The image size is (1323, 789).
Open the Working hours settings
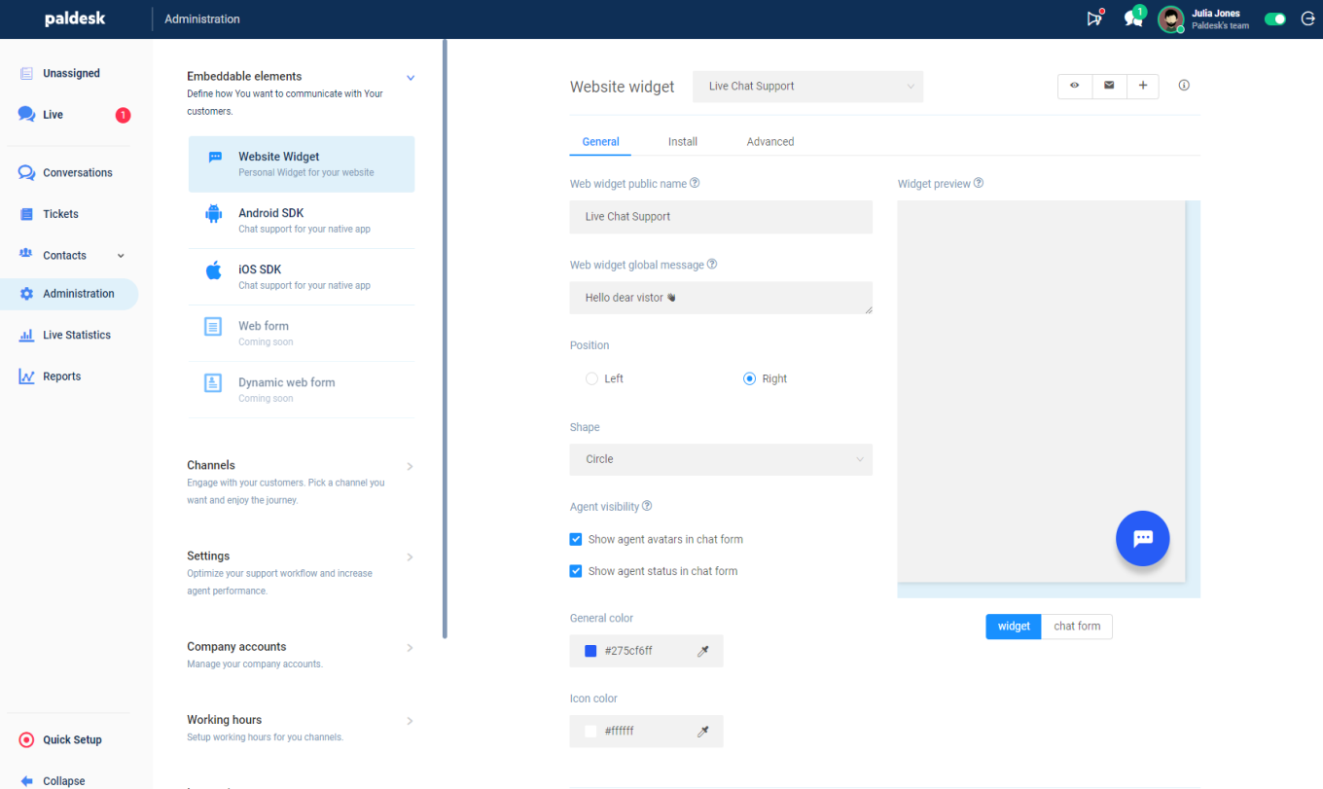(x=224, y=720)
